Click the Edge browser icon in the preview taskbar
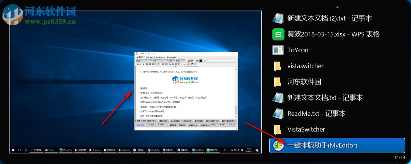This screenshot has width=411, height=164. pyautogui.click(x=26, y=150)
